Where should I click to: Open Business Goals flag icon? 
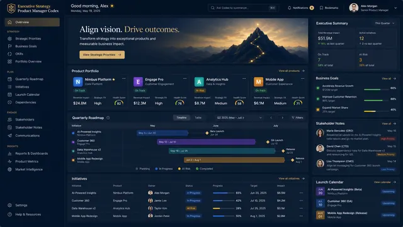[x=10, y=46]
